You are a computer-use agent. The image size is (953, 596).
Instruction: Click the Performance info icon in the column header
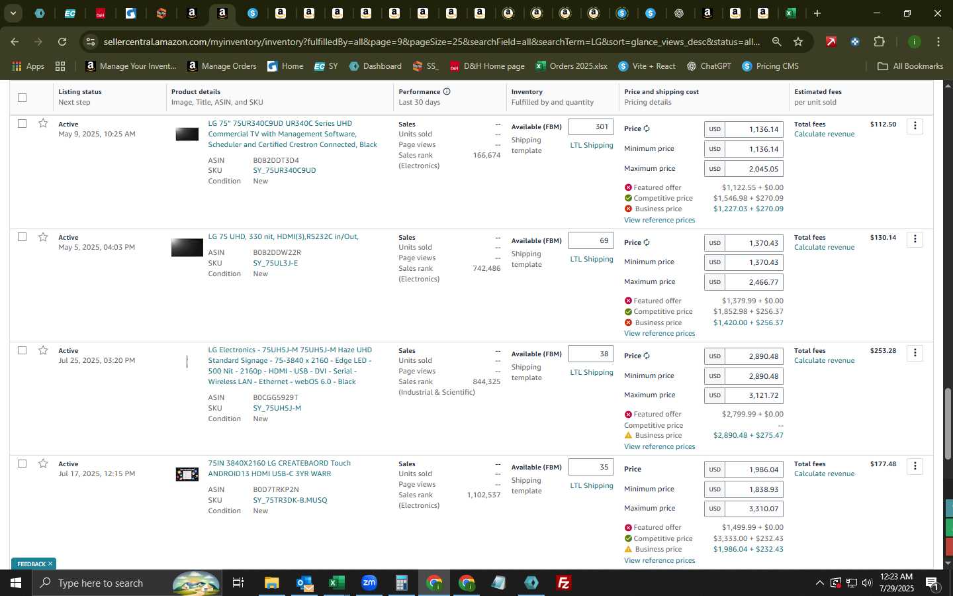(x=447, y=91)
